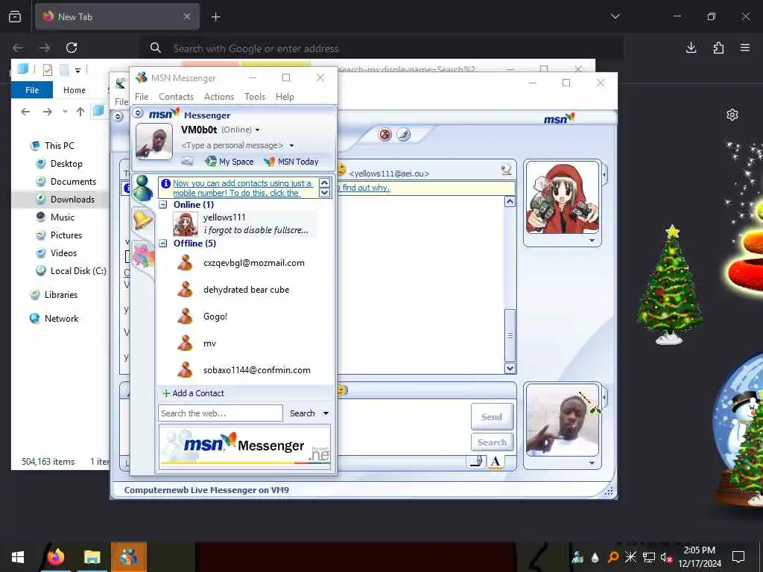This screenshot has height=572, width=763.
Task: Open the Firefox downloads arrow icon
Action: tap(691, 48)
